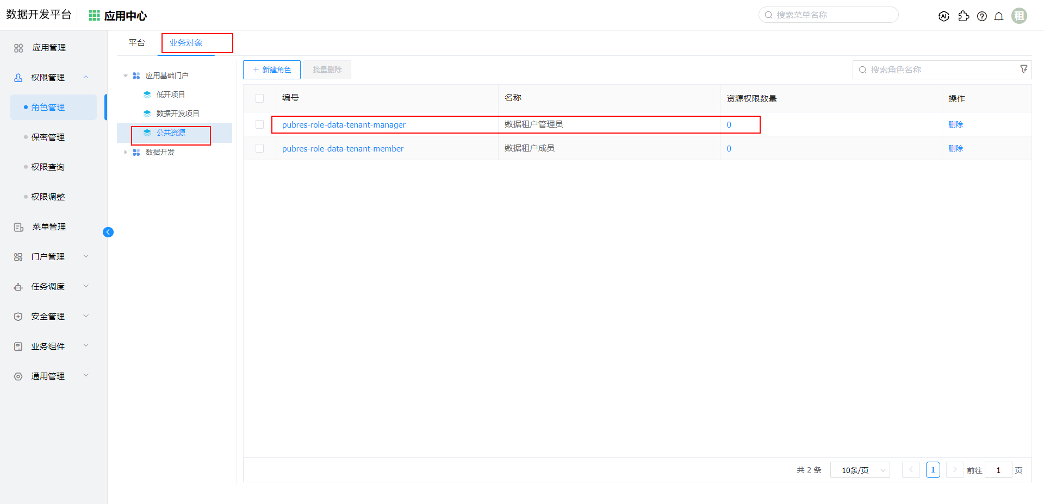Screen dimensions: 1044x504
Task: Click the notification bell icon
Action: pyautogui.click(x=999, y=16)
